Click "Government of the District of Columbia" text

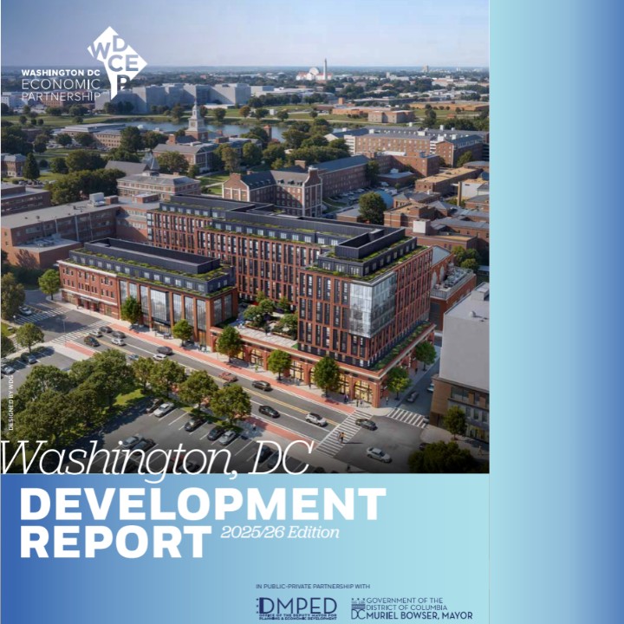pyautogui.click(x=407, y=602)
